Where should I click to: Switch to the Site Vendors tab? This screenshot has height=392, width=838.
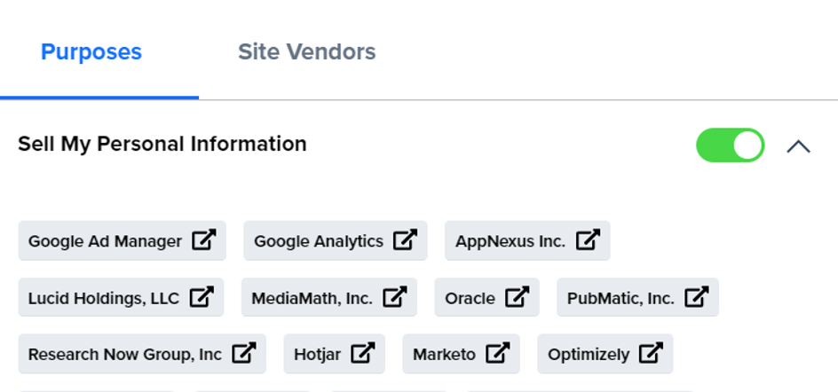306,51
